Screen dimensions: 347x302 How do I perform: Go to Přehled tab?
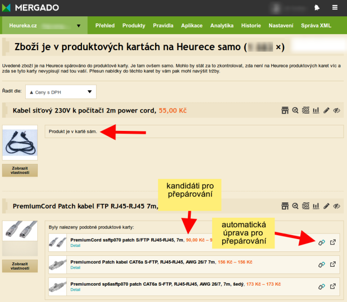pos(105,25)
